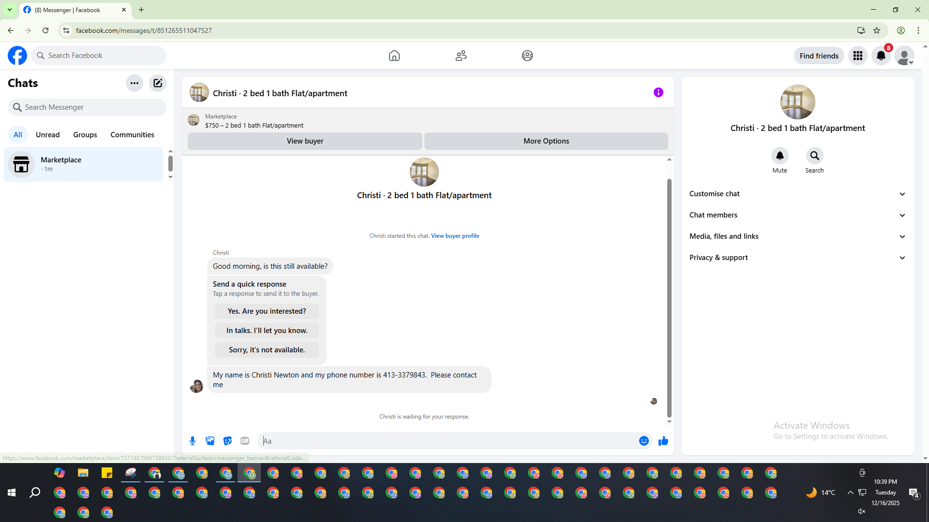Open the Windows Start menu
Viewport: 929px width, 522px height.
coord(12,493)
